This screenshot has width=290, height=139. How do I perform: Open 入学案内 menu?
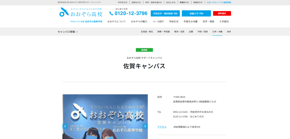pos(224,21)
